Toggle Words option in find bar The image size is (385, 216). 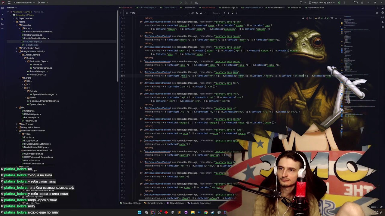click(201, 13)
